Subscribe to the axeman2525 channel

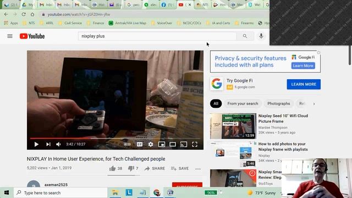(x=187, y=185)
